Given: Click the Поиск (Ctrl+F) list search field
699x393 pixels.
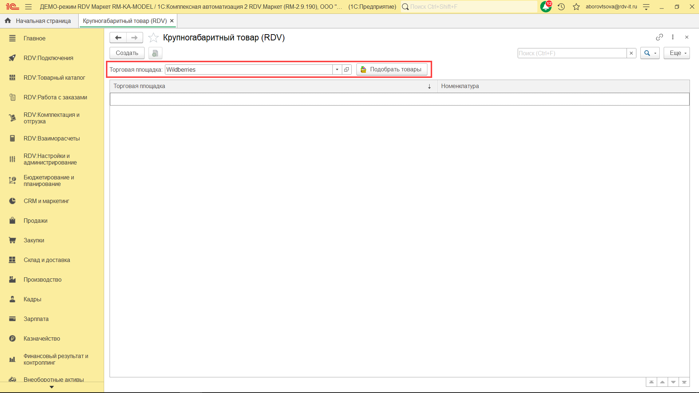Looking at the screenshot, I should (572, 53).
